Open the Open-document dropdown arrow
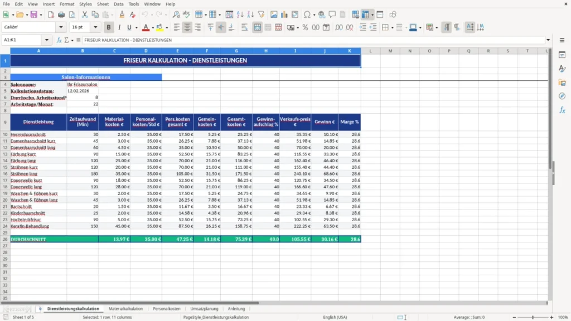The height and width of the screenshot is (321, 571). pyautogui.click(x=27, y=15)
